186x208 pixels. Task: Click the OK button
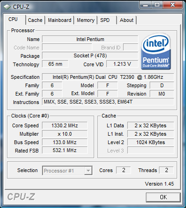(x=163, y=197)
